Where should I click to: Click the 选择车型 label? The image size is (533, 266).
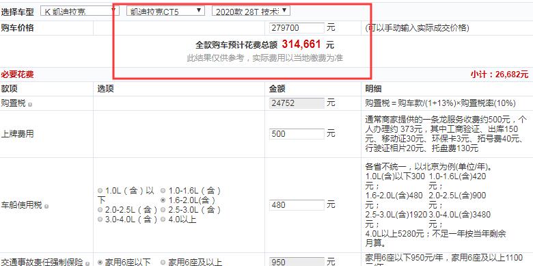click(x=17, y=12)
